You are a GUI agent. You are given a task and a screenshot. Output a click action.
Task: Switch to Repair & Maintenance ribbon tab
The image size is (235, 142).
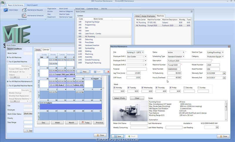[x=16, y=5]
